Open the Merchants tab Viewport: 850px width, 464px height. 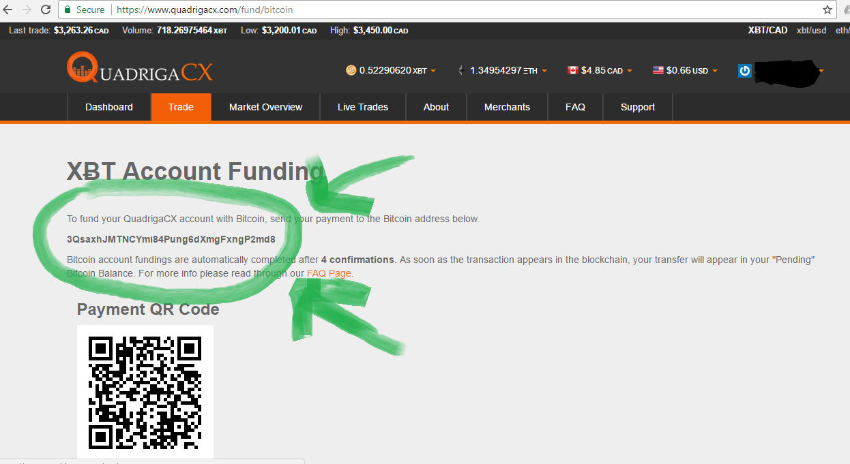[507, 107]
